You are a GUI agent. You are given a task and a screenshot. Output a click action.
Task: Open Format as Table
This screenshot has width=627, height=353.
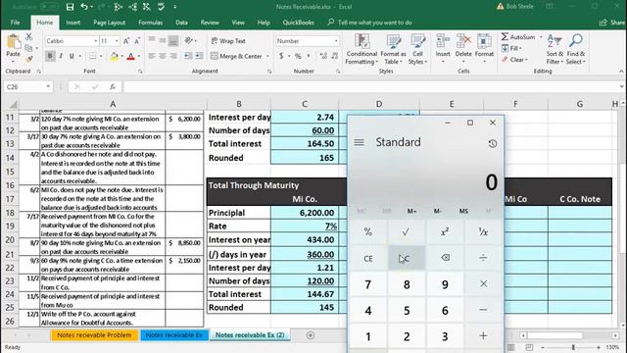click(393, 49)
